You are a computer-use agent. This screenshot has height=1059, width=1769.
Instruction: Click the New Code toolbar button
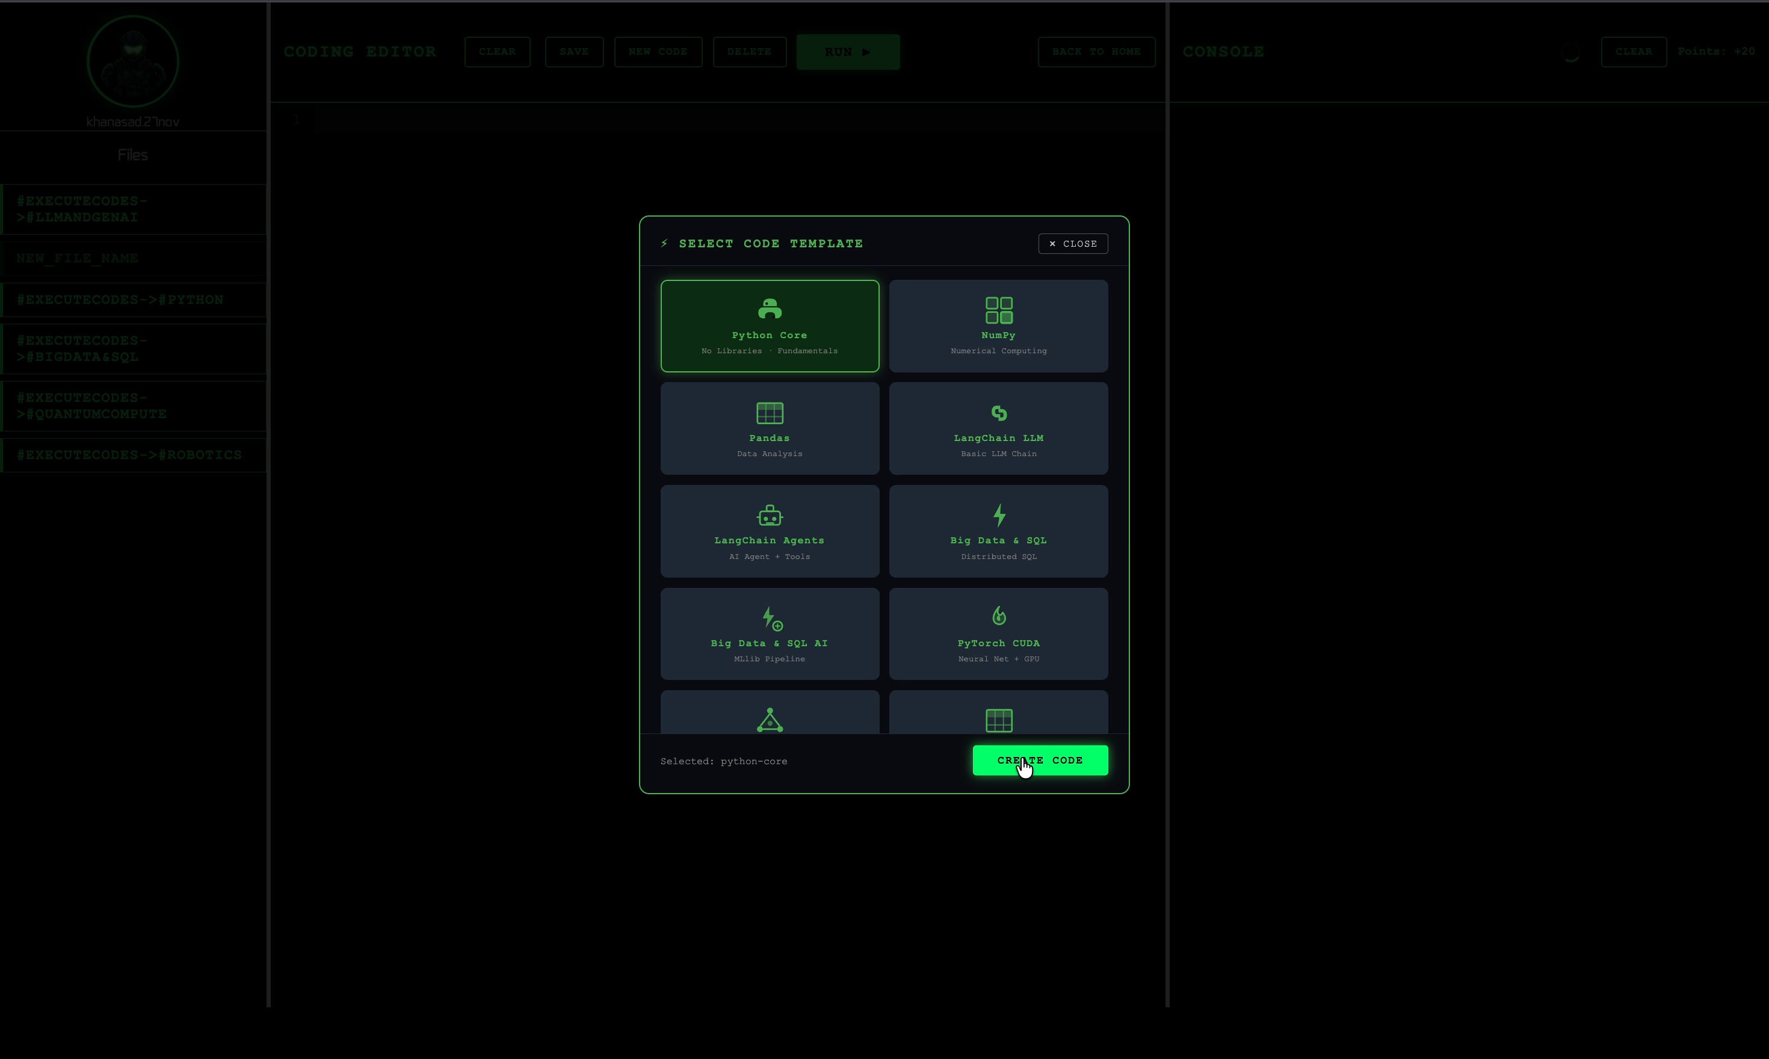click(658, 52)
